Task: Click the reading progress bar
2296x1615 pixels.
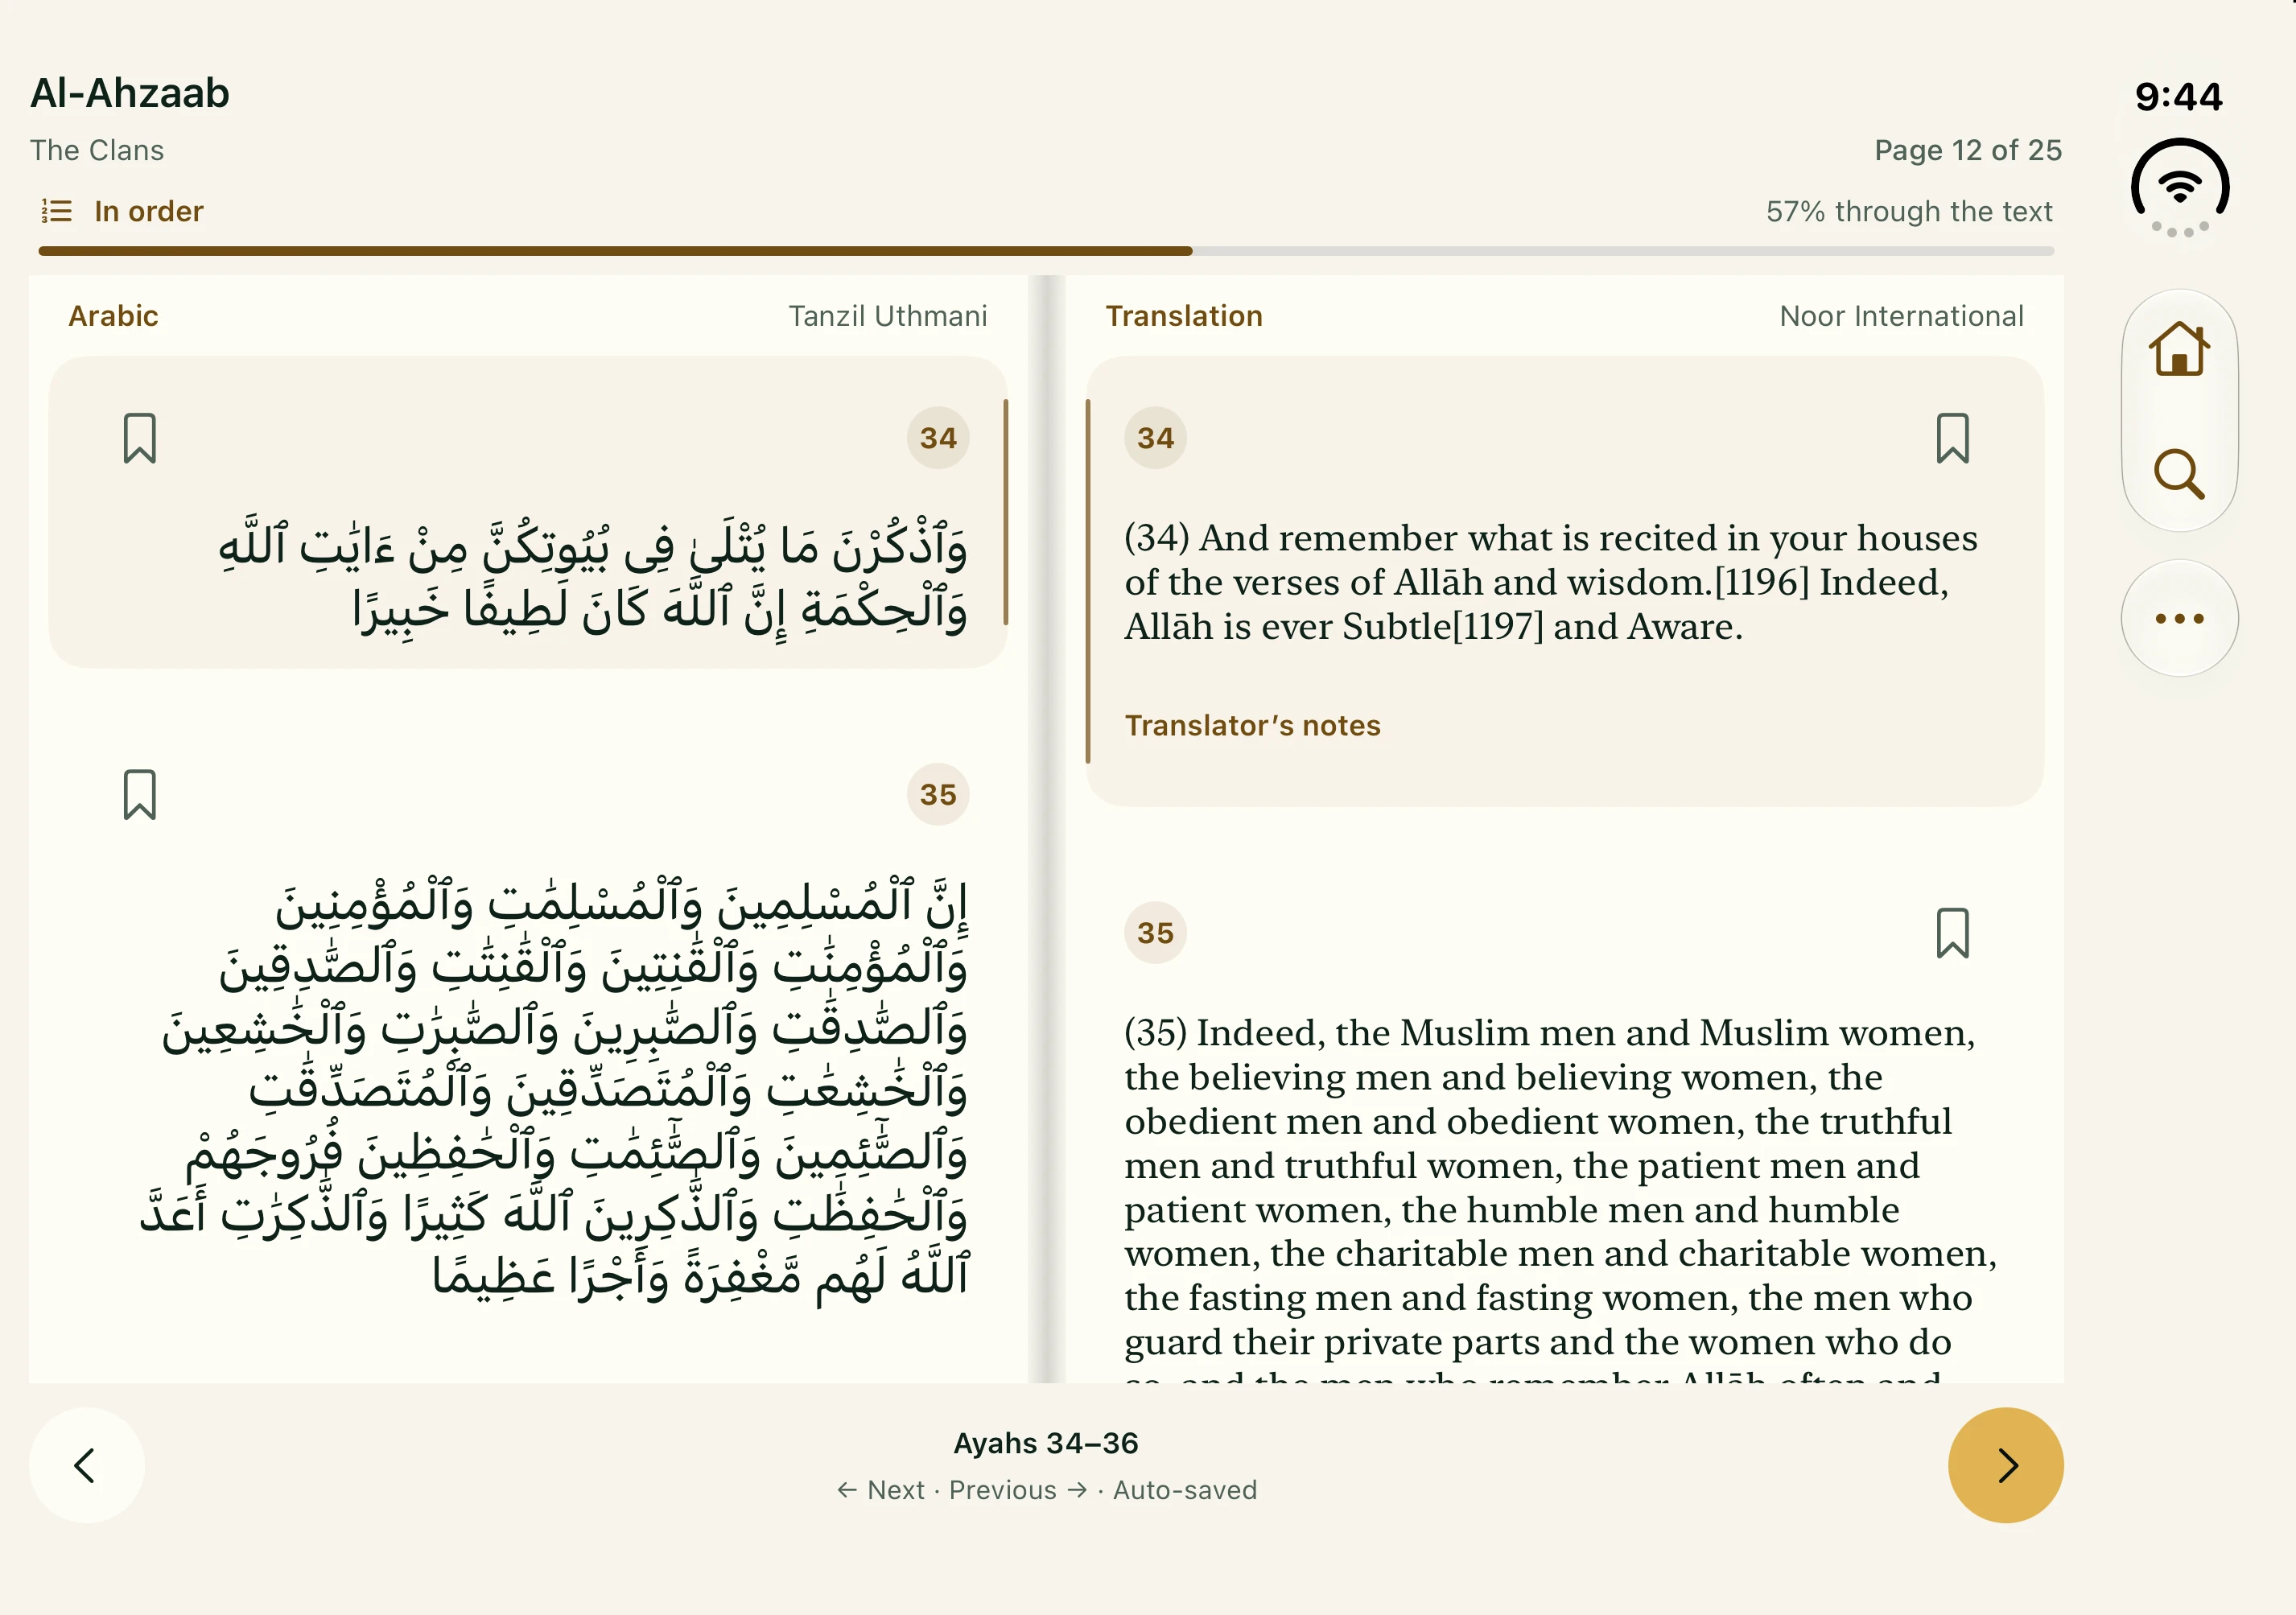Action: (1046, 251)
